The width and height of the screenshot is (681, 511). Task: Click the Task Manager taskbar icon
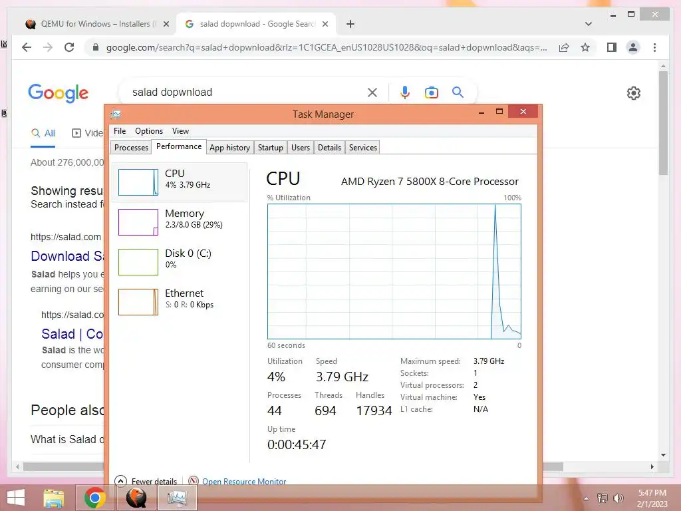[177, 498]
